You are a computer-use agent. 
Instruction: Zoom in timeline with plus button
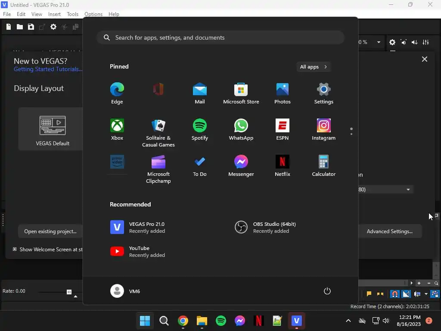pyautogui.click(x=419, y=283)
